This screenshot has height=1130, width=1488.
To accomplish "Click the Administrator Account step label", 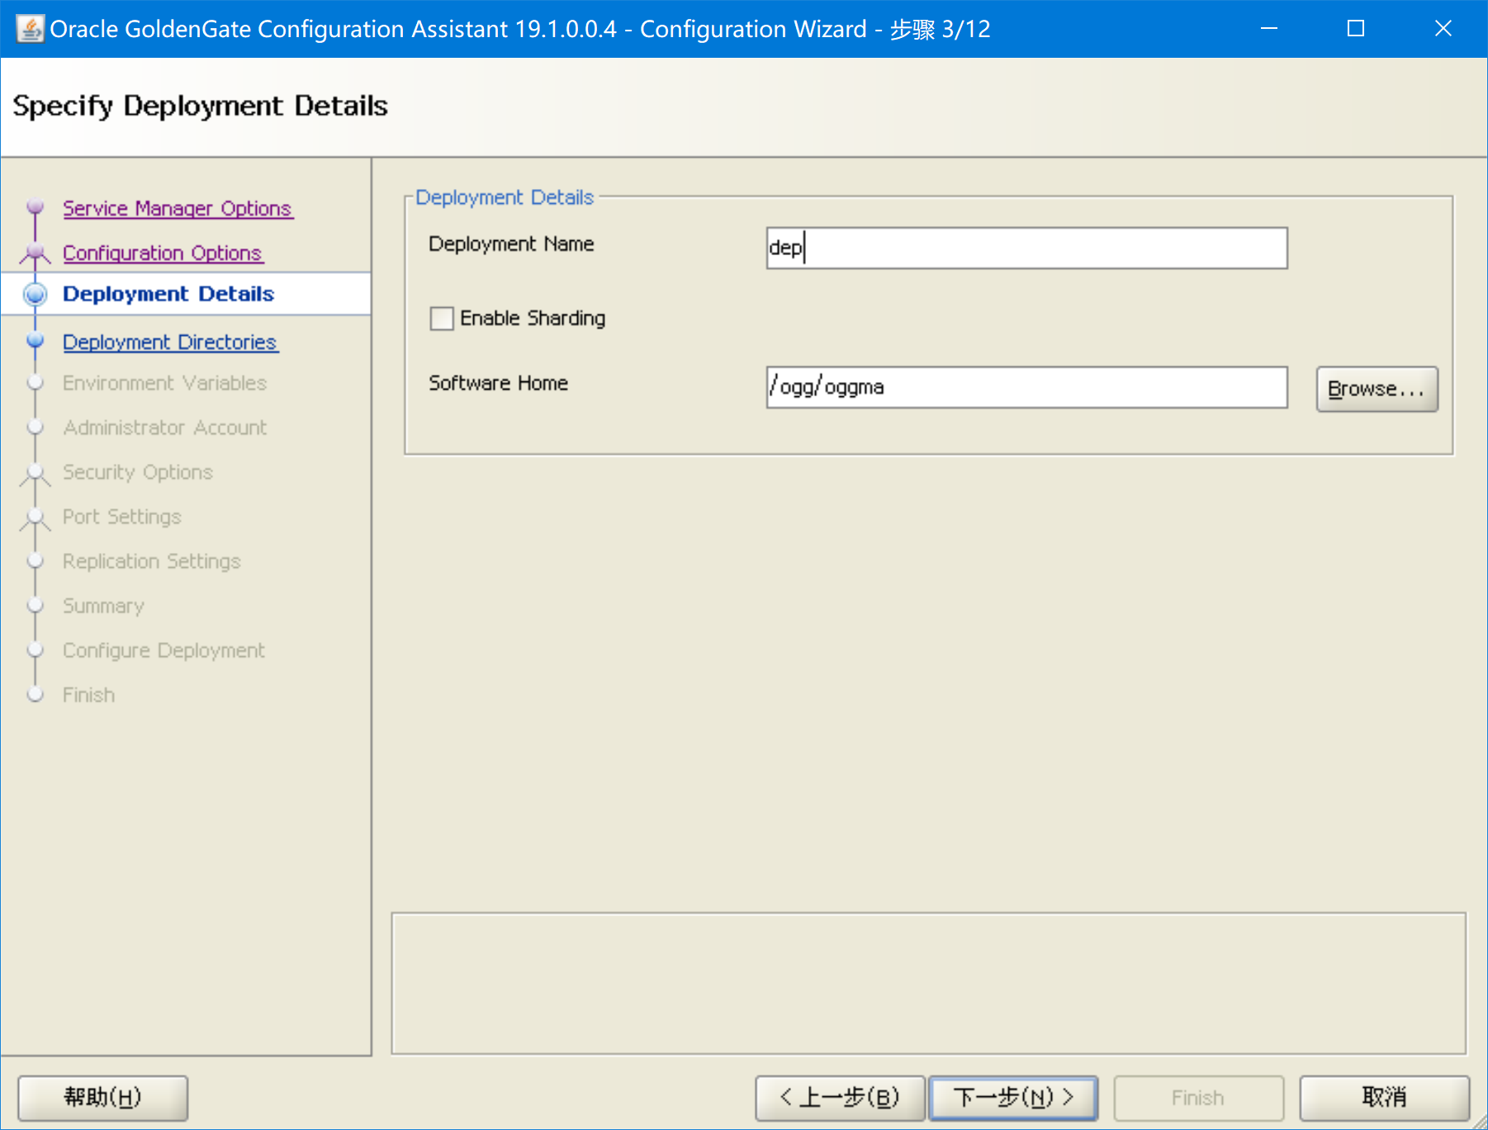I will (165, 428).
